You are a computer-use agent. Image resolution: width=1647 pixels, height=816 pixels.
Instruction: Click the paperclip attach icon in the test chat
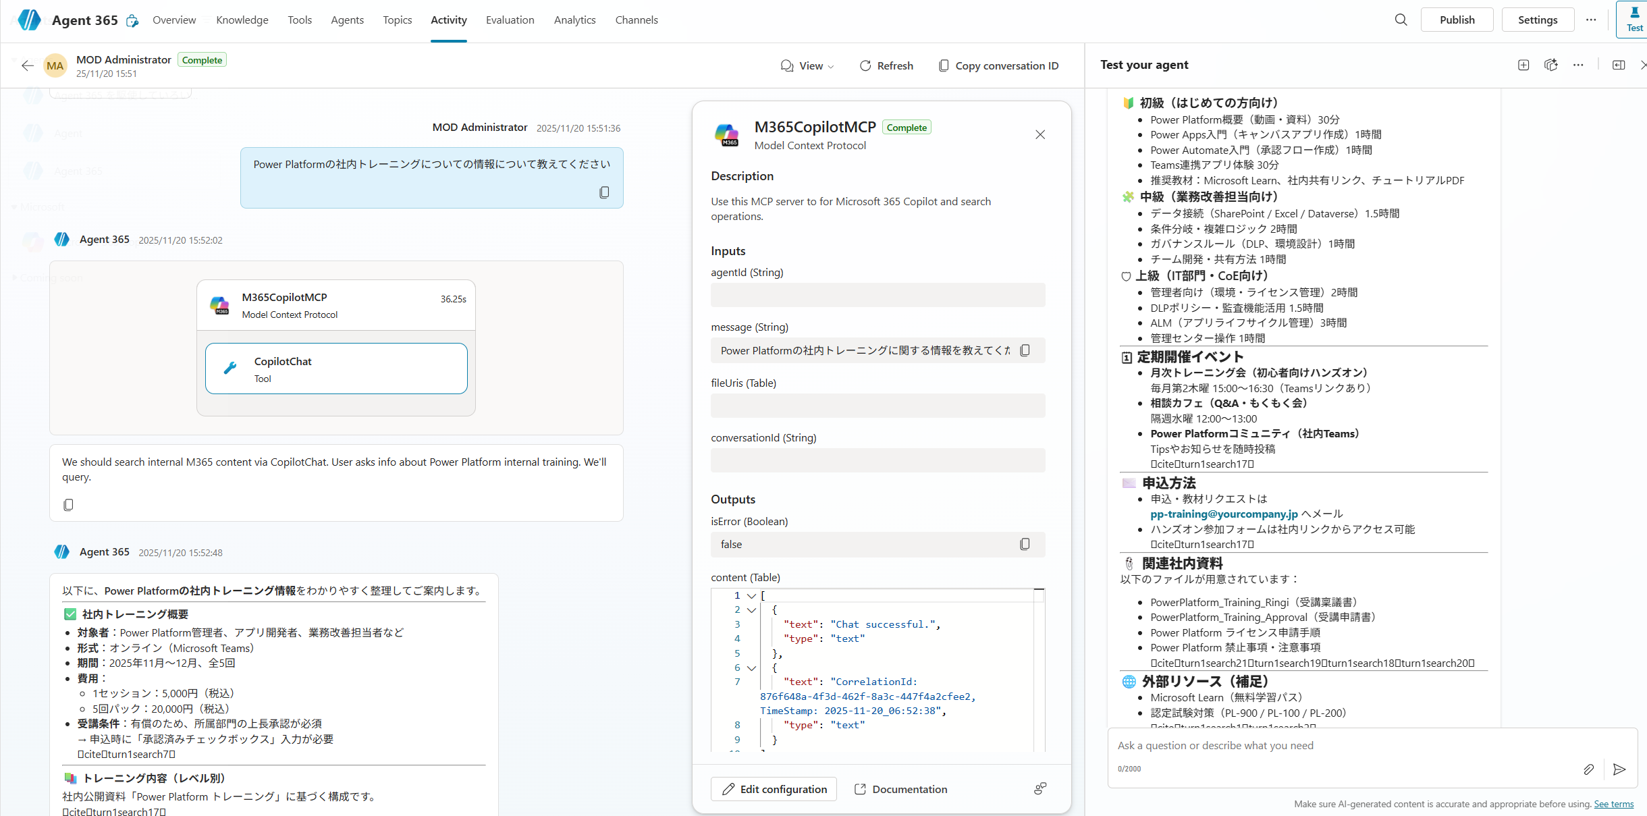coord(1588,769)
